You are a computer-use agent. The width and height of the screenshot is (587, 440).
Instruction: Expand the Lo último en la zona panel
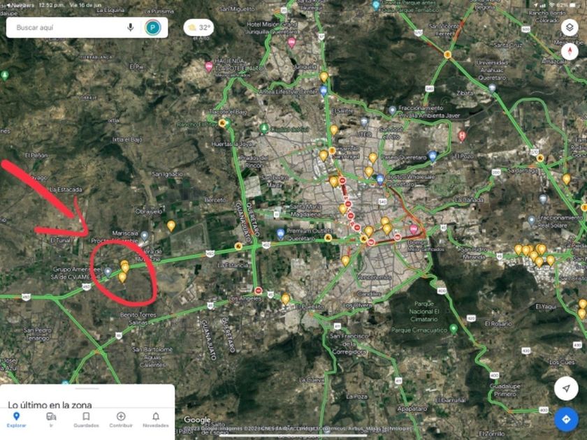(x=87, y=397)
